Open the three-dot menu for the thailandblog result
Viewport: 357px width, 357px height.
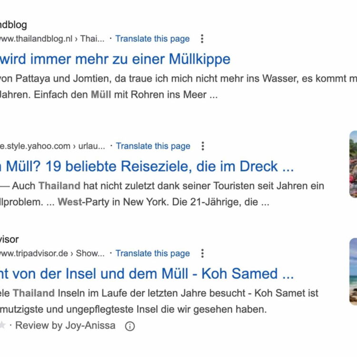[202, 39]
